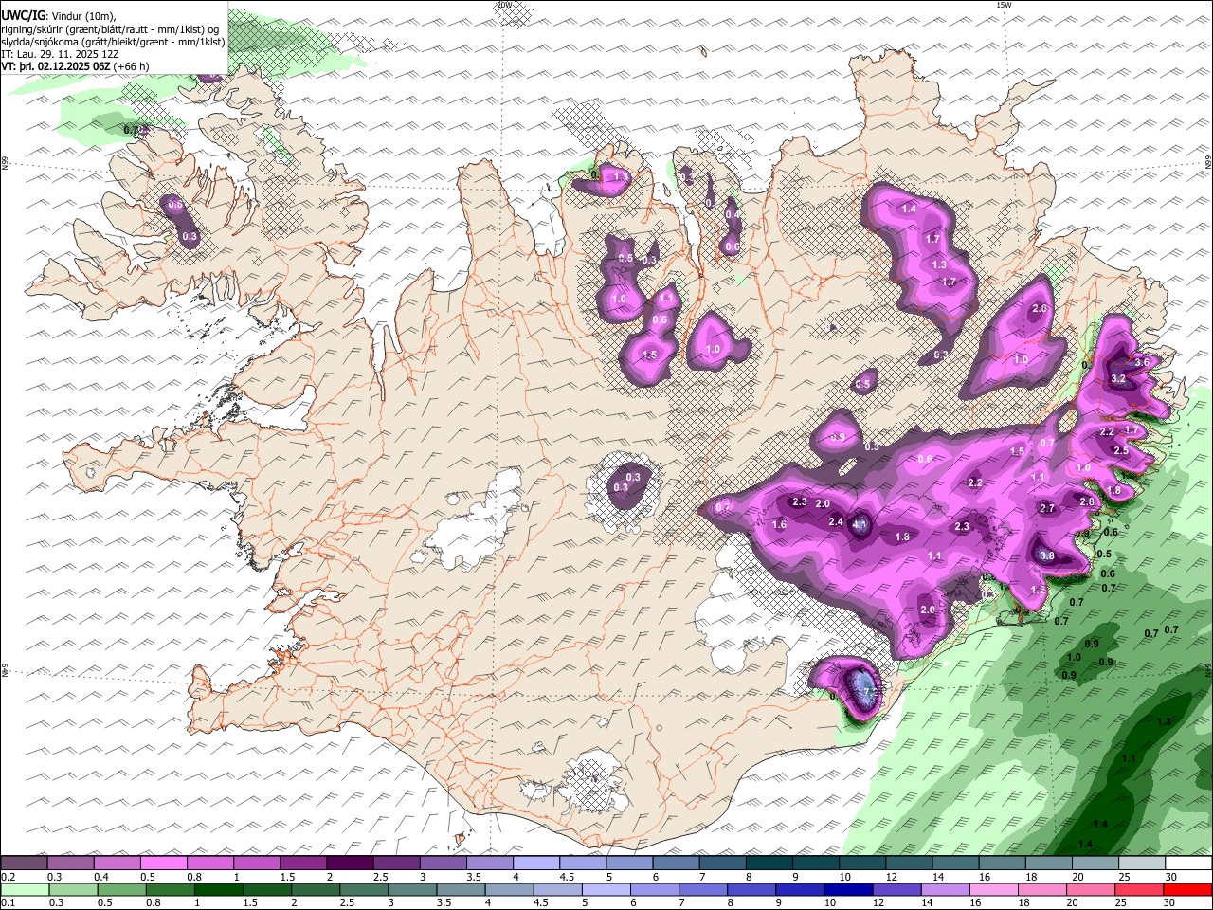Click the '3.8' snowfall value on map
This screenshot has width=1213, height=910.
click(1047, 555)
